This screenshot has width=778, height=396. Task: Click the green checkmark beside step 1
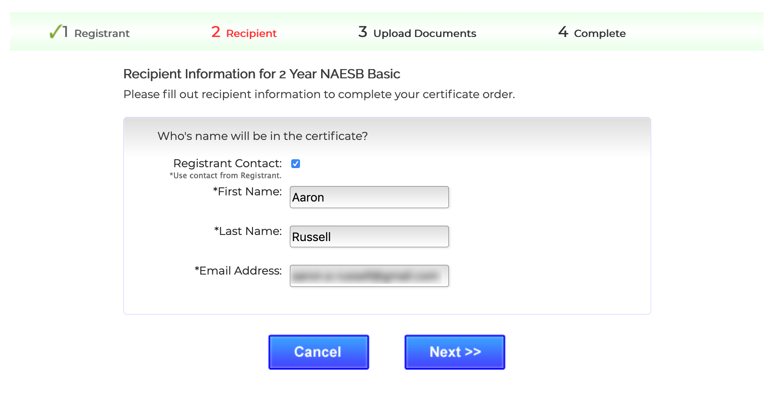[x=55, y=32]
